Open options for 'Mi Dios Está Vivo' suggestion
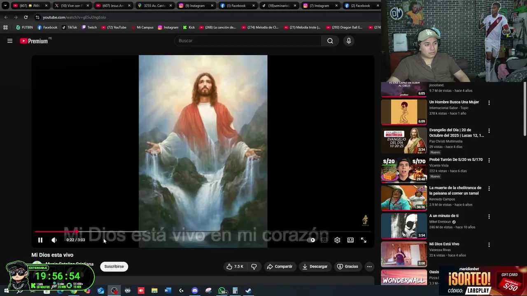 (x=489, y=245)
